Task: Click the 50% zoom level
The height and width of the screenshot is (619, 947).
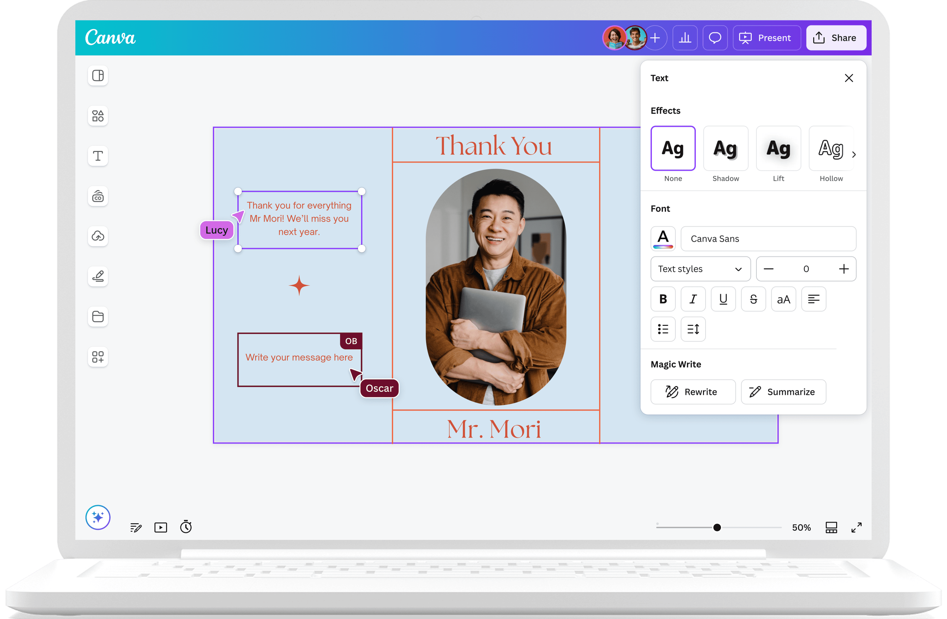Action: [x=801, y=527]
